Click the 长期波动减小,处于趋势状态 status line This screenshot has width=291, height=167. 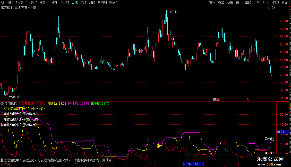[20, 125]
